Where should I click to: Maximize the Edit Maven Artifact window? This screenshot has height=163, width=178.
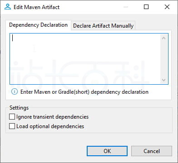[x=146, y=7]
